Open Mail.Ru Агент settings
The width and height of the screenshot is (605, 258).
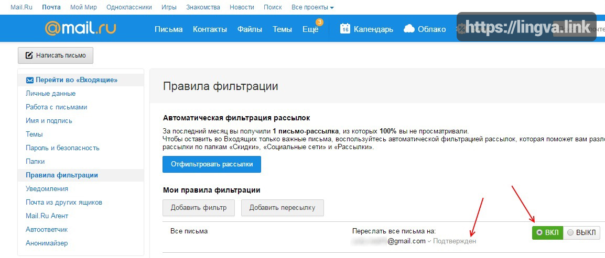[x=47, y=216]
